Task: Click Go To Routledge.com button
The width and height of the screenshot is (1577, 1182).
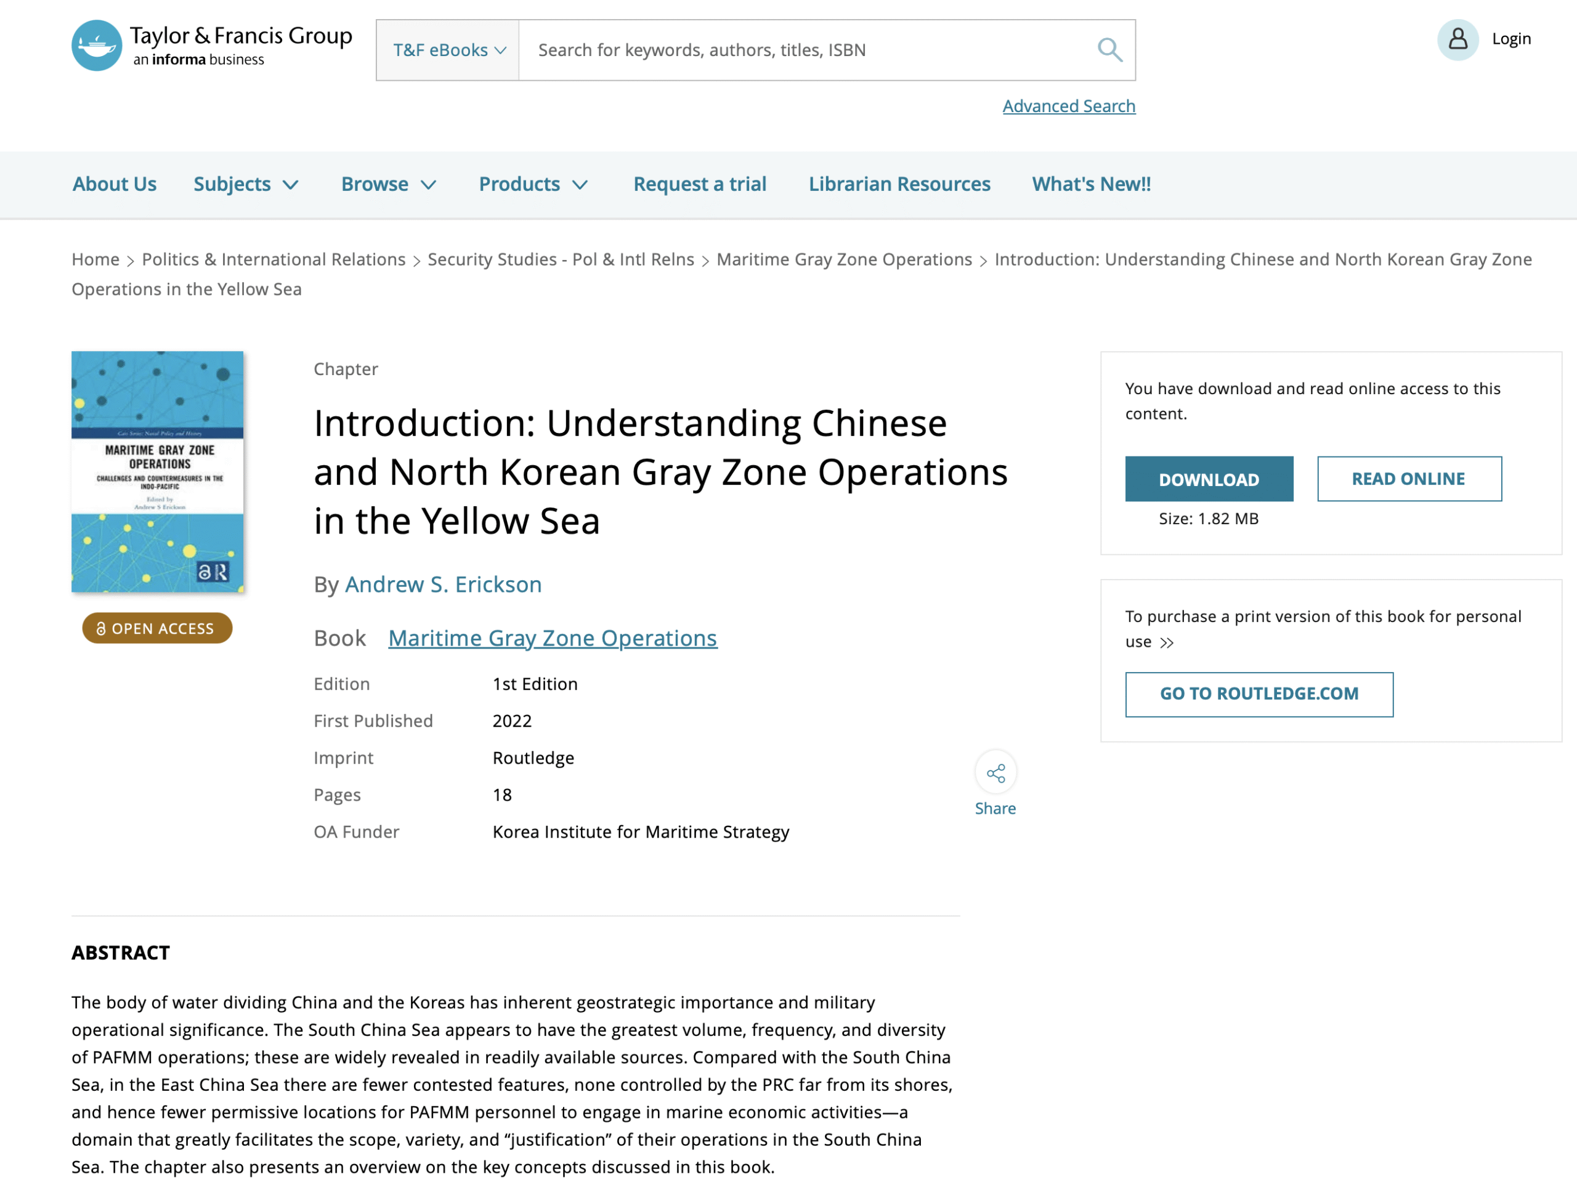Action: (x=1259, y=694)
